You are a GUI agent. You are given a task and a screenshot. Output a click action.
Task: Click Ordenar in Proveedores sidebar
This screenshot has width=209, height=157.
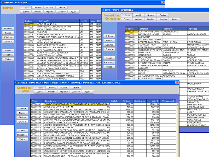coord(109,36)
